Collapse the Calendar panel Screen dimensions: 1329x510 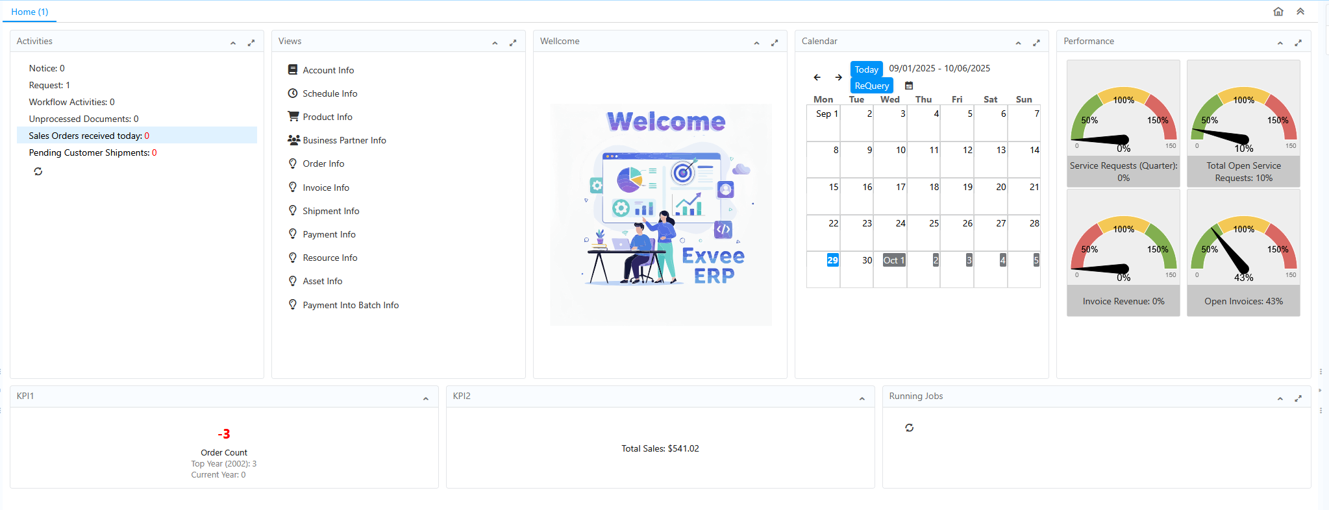(x=1018, y=43)
